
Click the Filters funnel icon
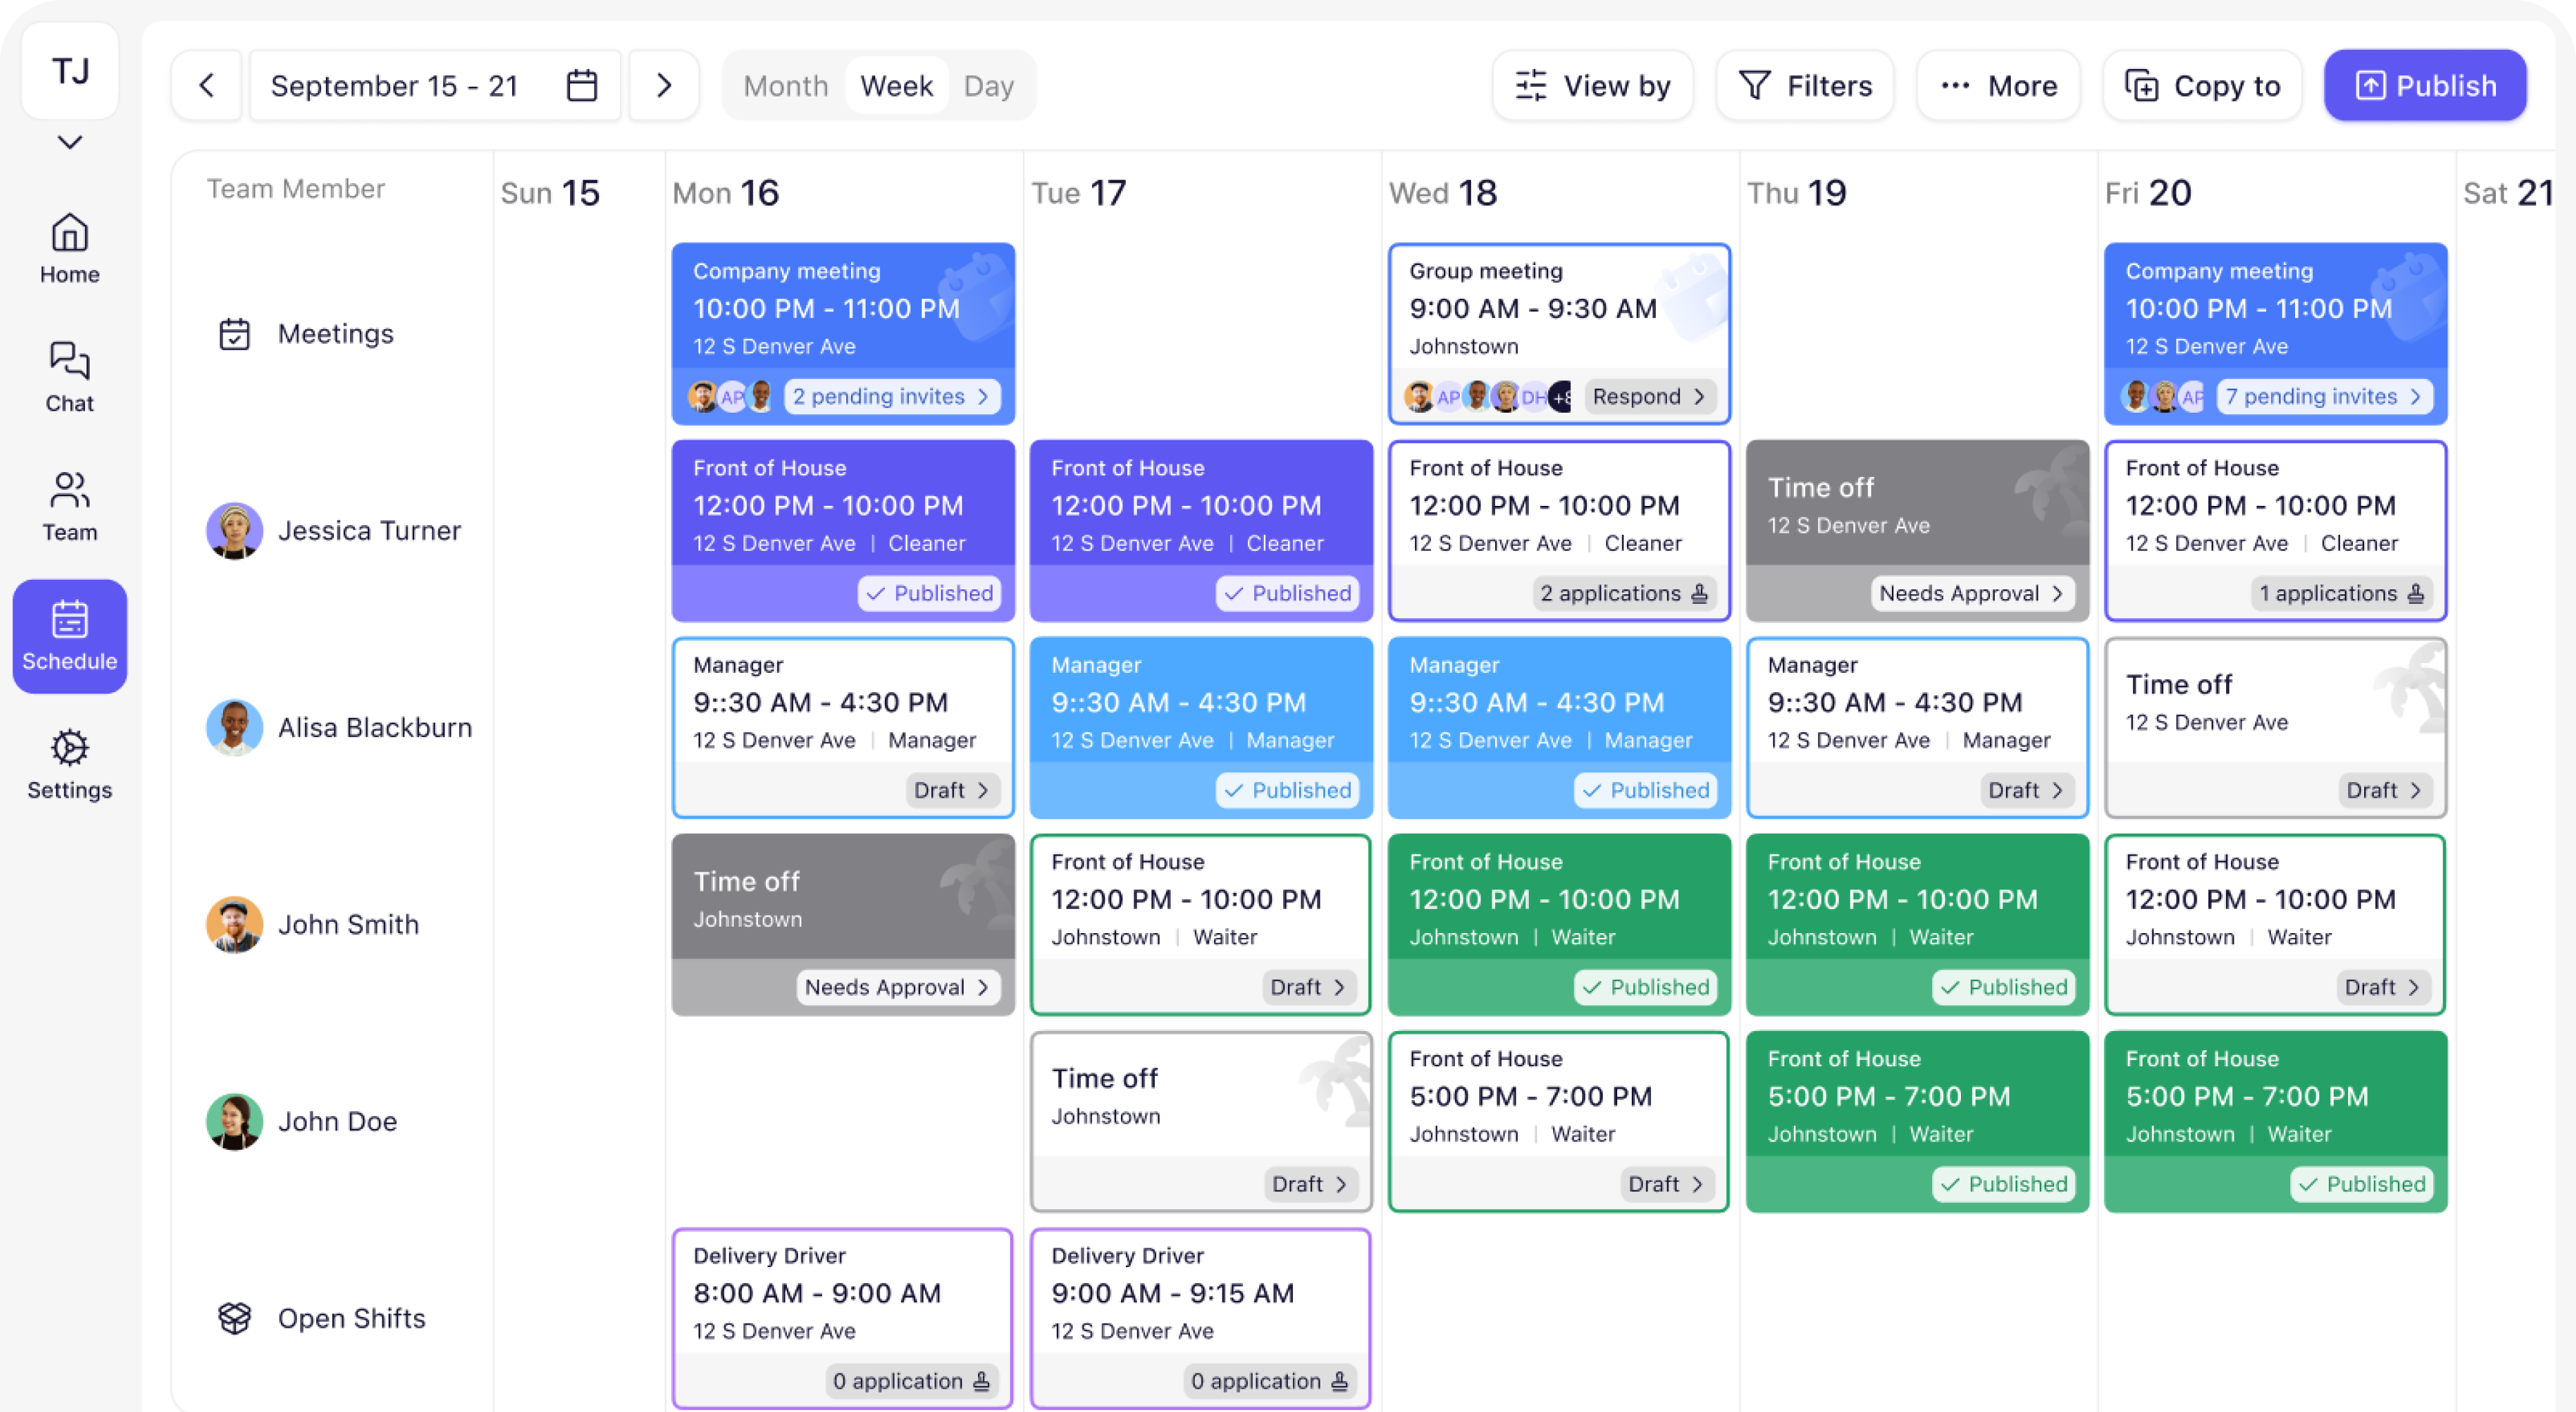tap(1756, 85)
